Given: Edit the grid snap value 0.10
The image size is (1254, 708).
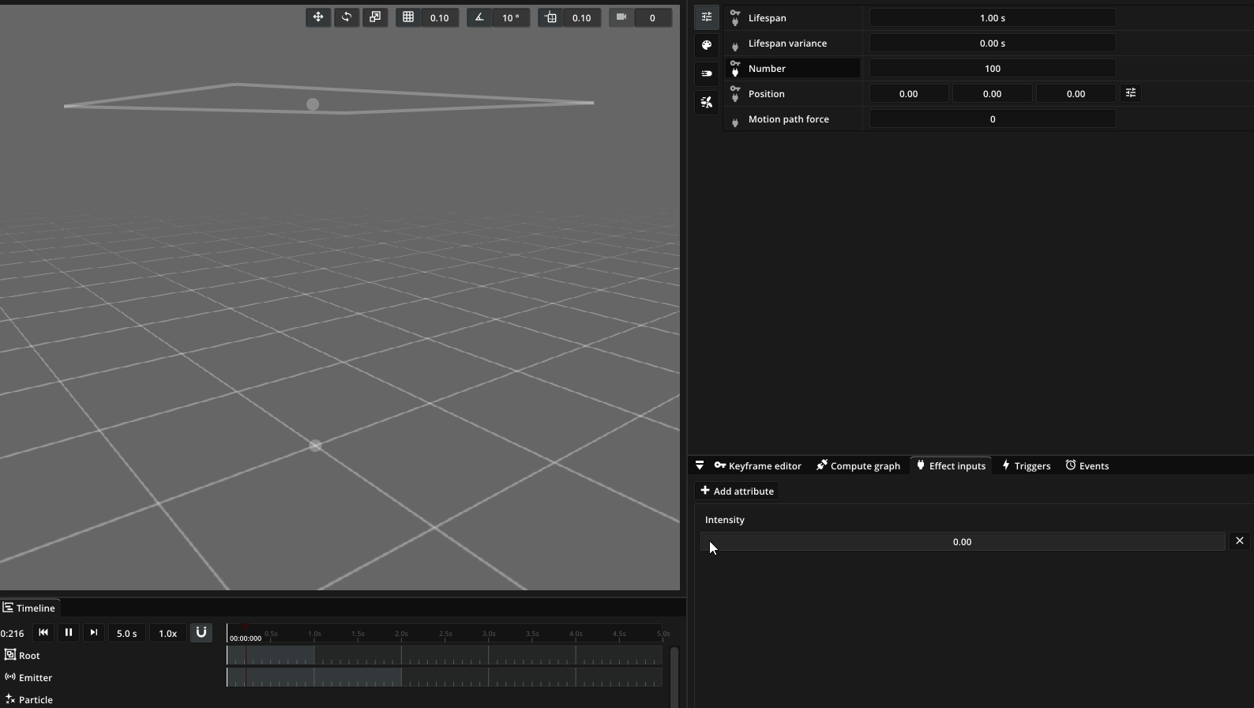Looking at the screenshot, I should pos(440,17).
